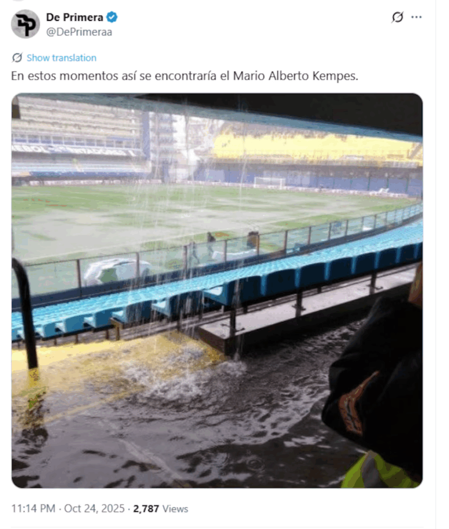The image size is (449, 529).
Task: Click the 11:14 PM timestamp
Action: pyautogui.click(x=34, y=508)
